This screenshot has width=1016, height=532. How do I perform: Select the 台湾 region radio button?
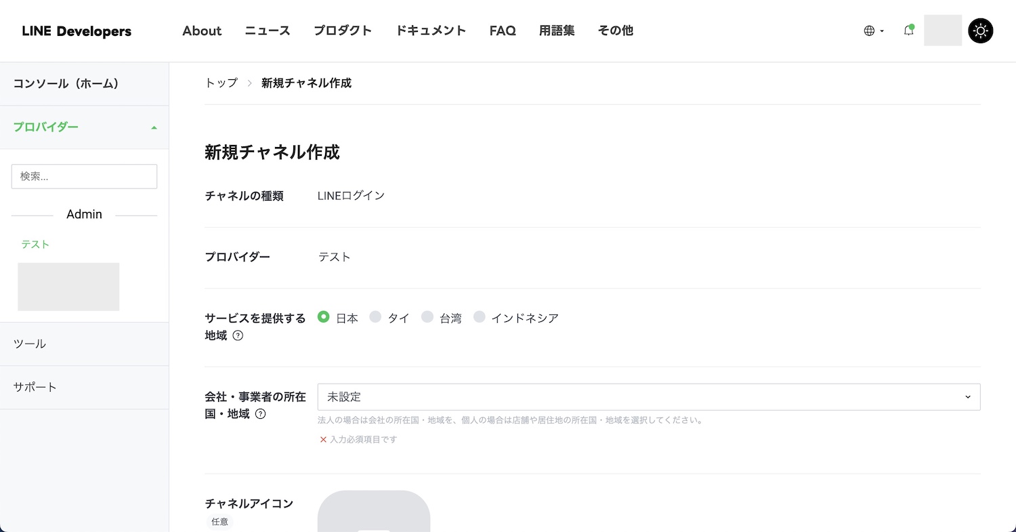427,316
